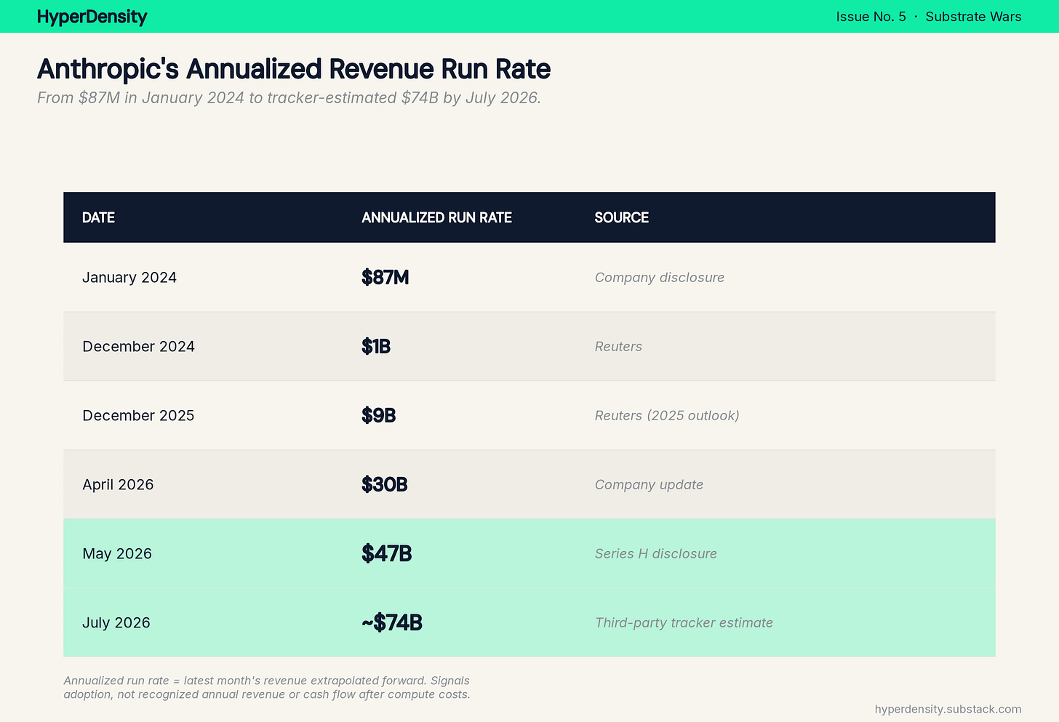Select the 'January 2024' date cell
Screen dimensions: 1059x722
click(129, 277)
